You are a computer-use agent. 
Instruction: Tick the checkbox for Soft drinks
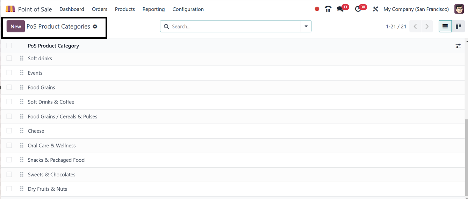9,58
